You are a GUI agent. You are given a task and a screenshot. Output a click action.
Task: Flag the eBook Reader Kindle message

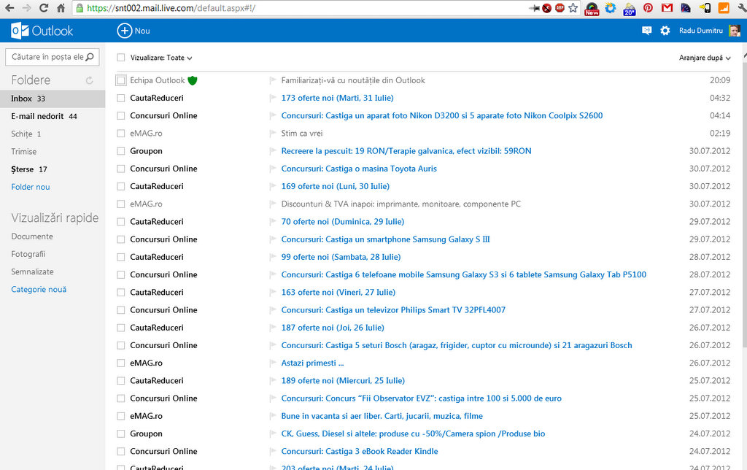(273, 452)
